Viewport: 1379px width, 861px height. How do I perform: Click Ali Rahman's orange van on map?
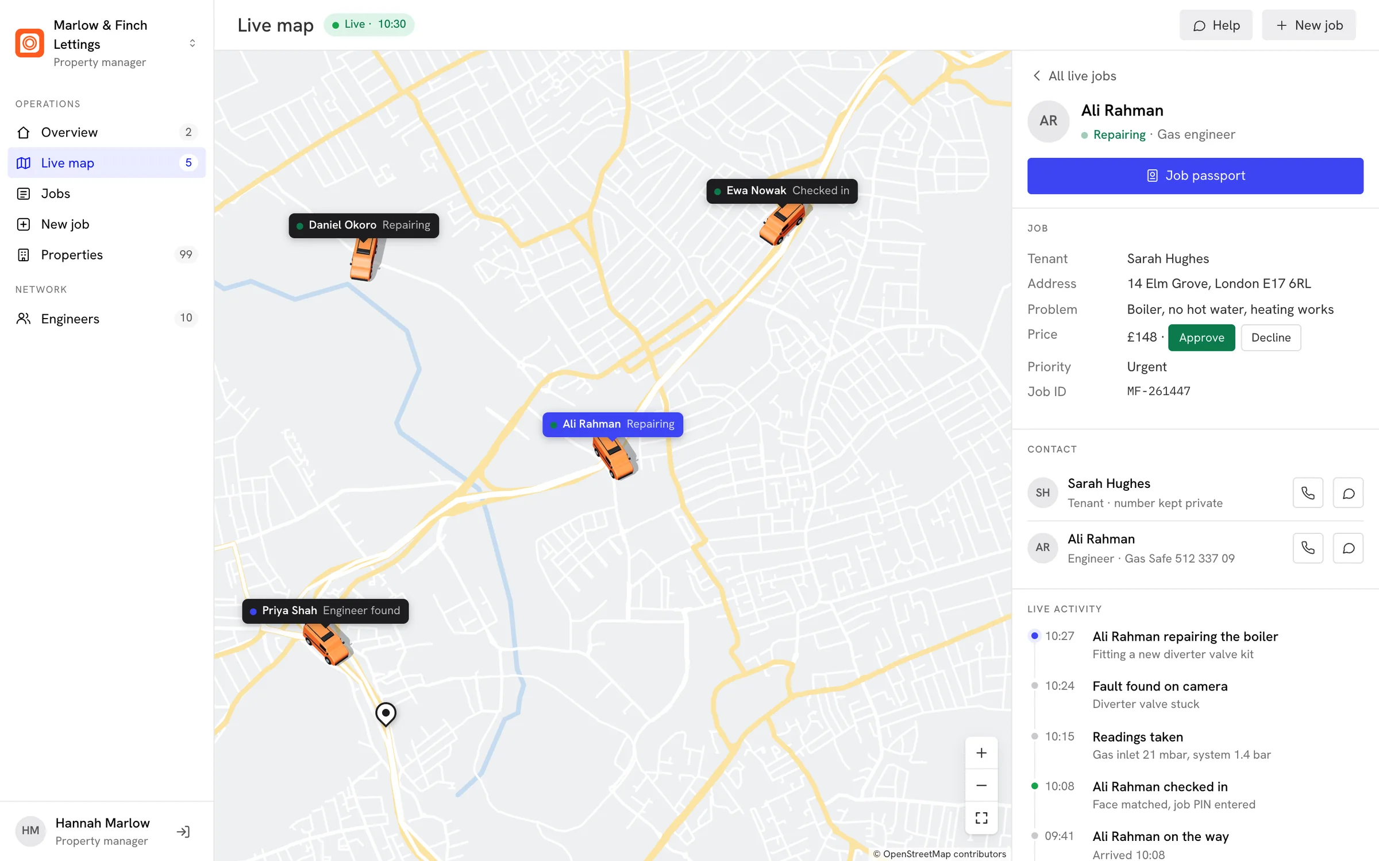pyautogui.click(x=615, y=457)
